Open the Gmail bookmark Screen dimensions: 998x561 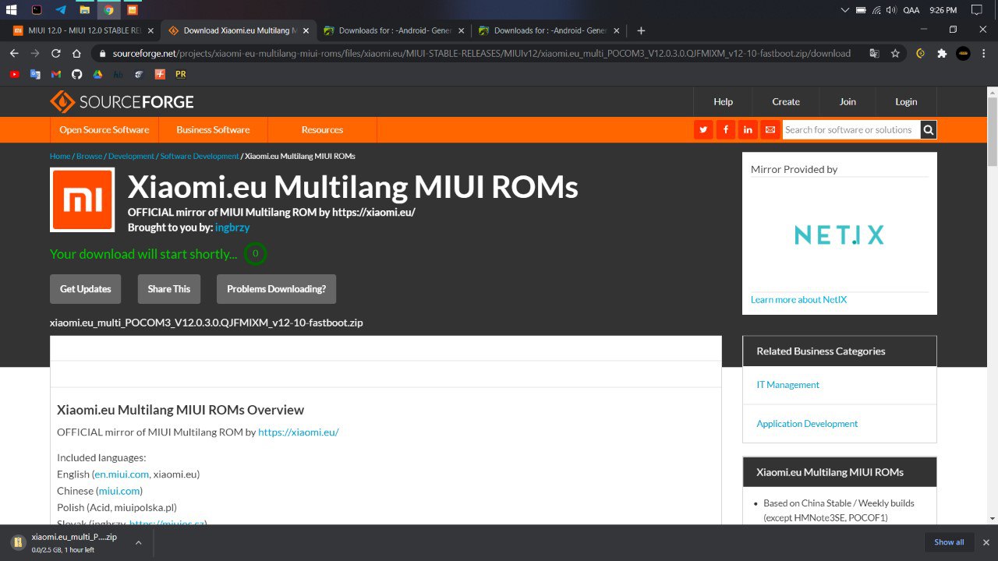tap(55, 74)
